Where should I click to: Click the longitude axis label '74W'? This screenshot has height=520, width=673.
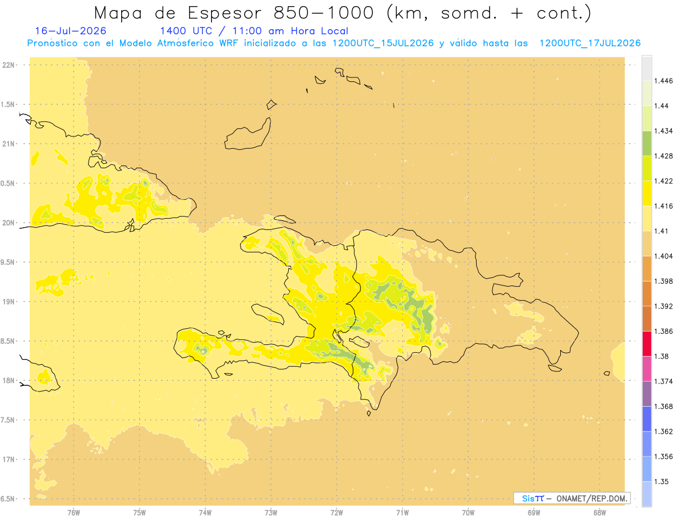tap(205, 513)
